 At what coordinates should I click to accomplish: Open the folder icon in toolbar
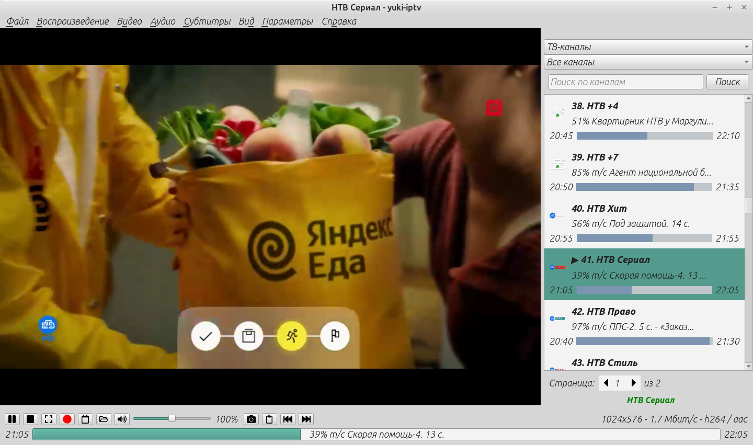coord(104,419)
